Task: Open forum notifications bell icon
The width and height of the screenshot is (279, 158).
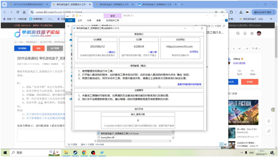Action: tap(245, 33)
